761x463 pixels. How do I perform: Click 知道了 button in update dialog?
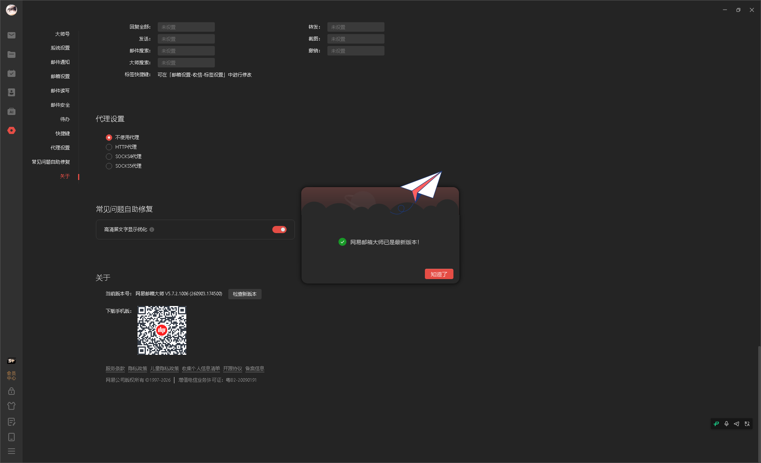(x=439, y=274)
